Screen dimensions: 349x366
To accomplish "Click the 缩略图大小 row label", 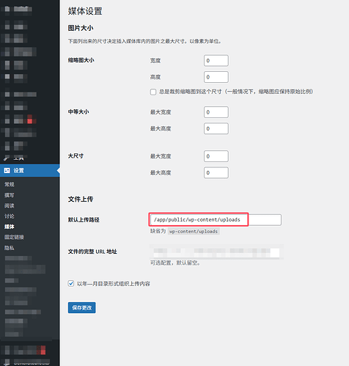I will coord(81,60).
